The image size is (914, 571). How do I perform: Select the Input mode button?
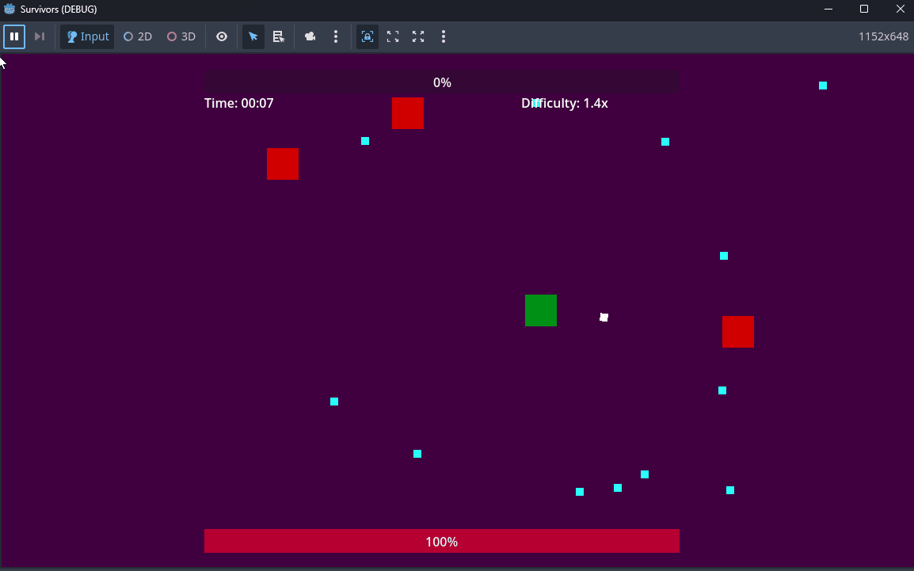coord(87,36)
